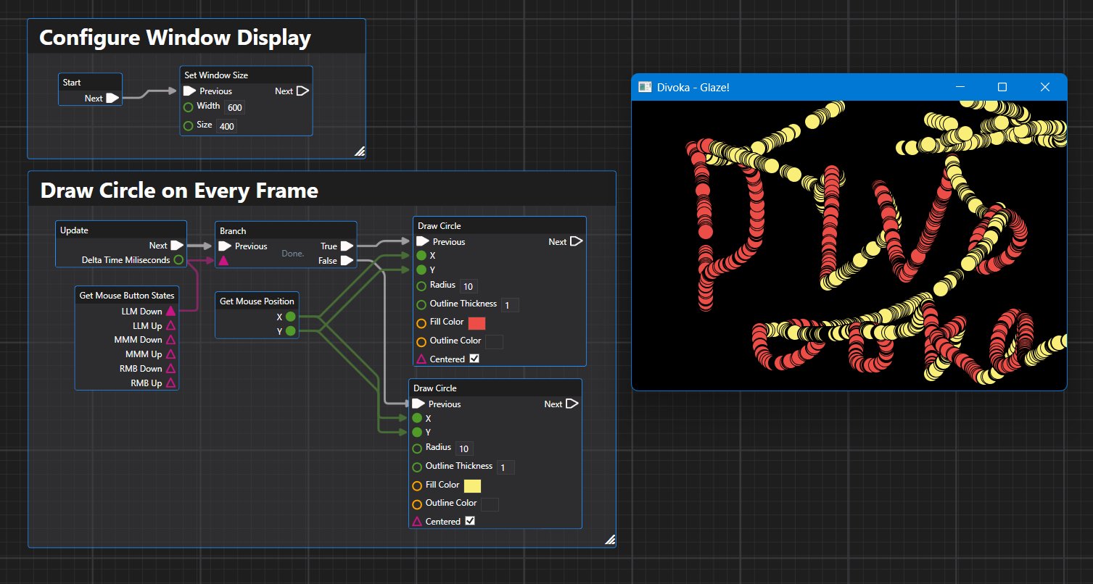Minimize the Divoka - Glaze! window
1093x584 pixels.
coord(960,87)
